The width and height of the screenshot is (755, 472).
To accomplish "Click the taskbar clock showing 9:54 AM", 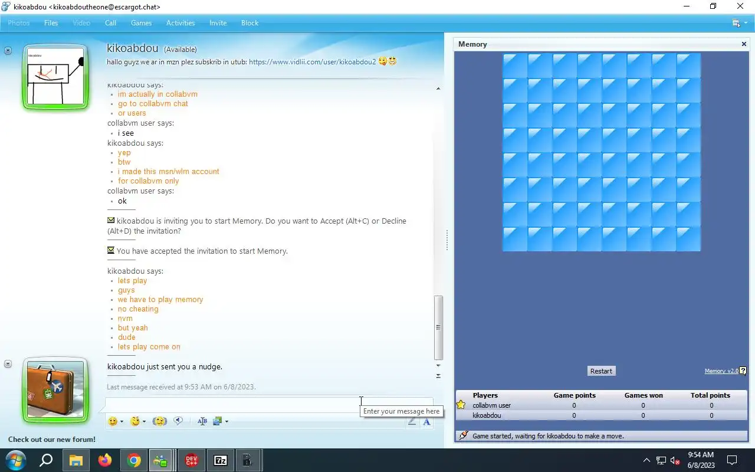I will (701, 460).
